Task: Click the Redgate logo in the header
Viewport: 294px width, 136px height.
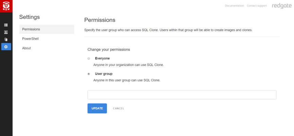Action: coord(281,6)
